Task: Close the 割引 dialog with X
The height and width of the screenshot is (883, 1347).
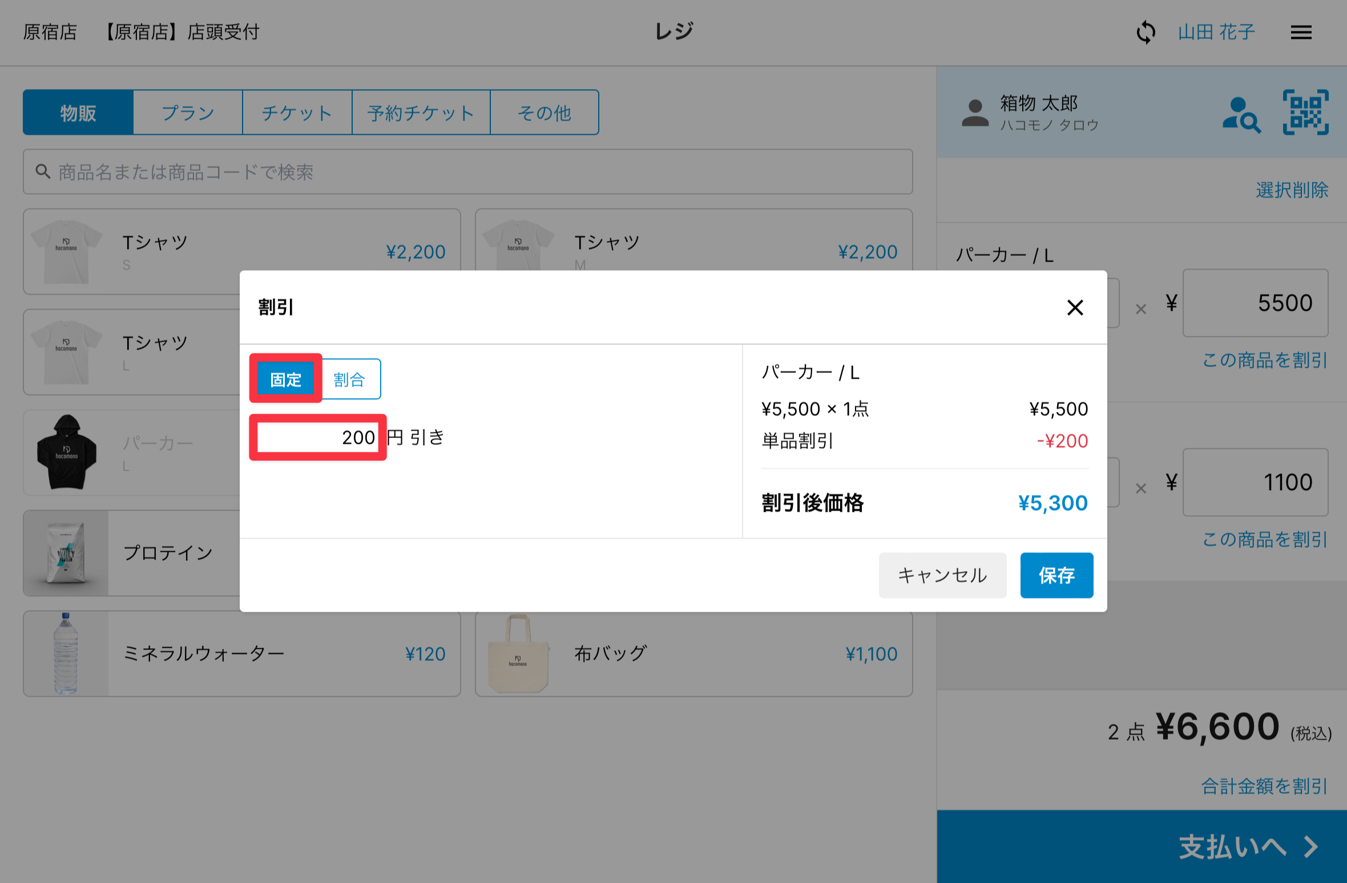Action: 1075,307
